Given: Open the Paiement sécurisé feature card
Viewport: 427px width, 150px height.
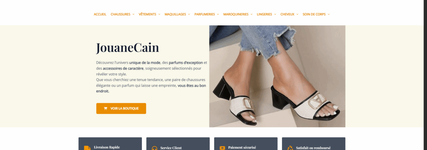Looking at the screenshot, I should pyautogui.click(x=246, y=144).
